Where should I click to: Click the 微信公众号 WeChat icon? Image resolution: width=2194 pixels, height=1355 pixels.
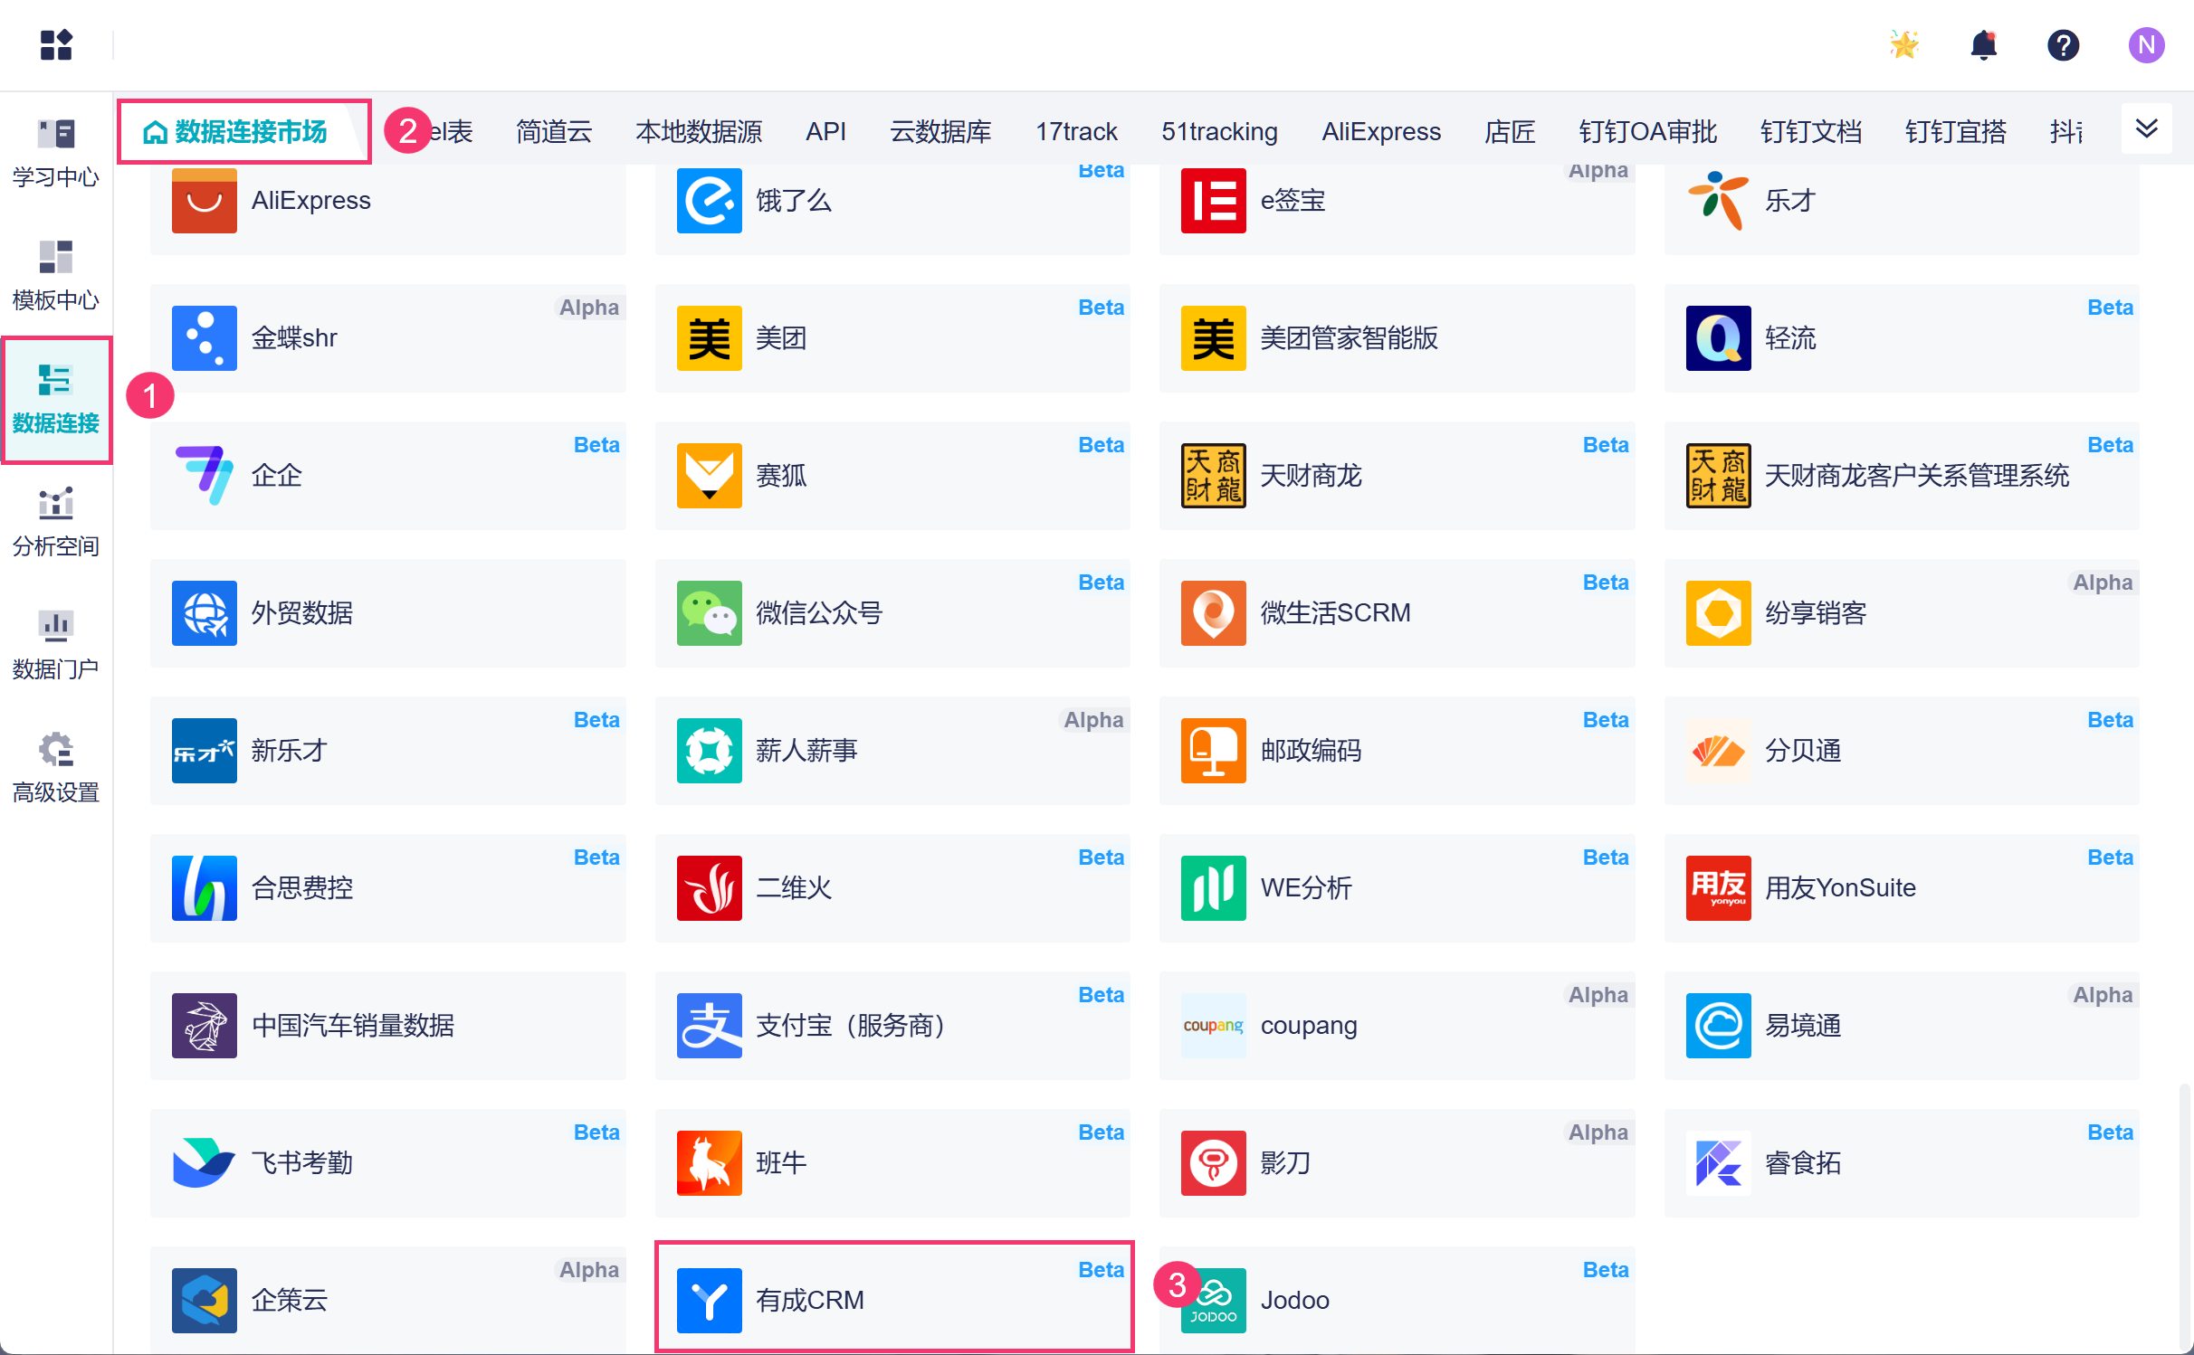tap(710, 612)
